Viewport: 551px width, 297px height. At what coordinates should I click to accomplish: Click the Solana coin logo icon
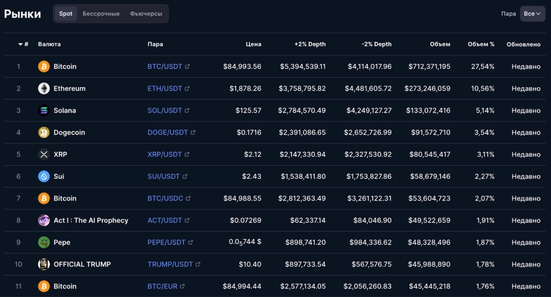(x=44, y=110)
